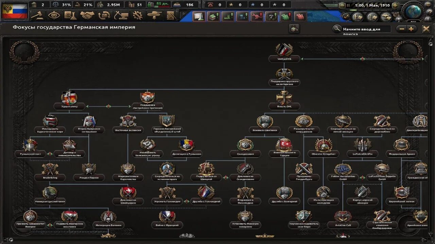This screenshot has height=244, width=435.
Task: Open the recruit and deploy panel
Action: [x=154, y=15]
